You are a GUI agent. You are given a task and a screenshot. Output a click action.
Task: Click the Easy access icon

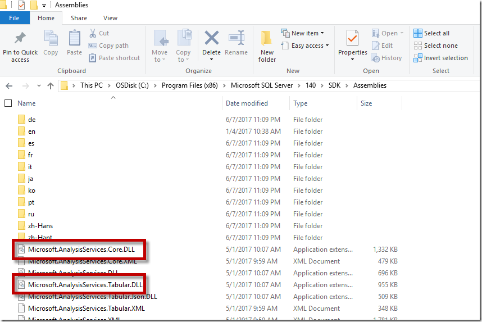(x=285, y=46)
